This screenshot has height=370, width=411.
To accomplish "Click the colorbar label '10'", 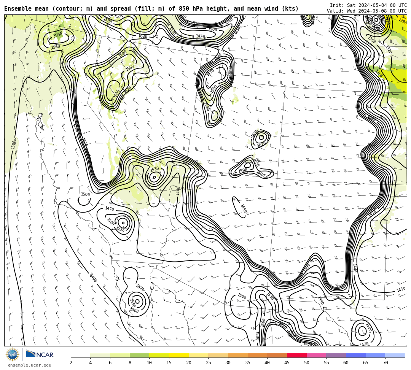I will tap(150, 363).
